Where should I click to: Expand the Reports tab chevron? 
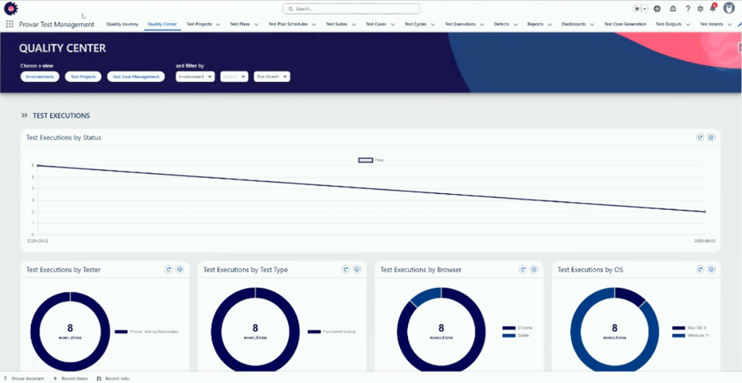coord(549,25)
